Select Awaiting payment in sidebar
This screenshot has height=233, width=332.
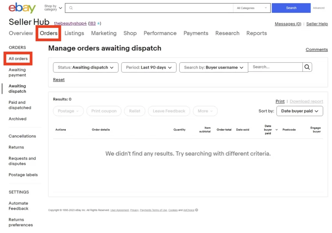pyautogui.click(x=18, y=72)
